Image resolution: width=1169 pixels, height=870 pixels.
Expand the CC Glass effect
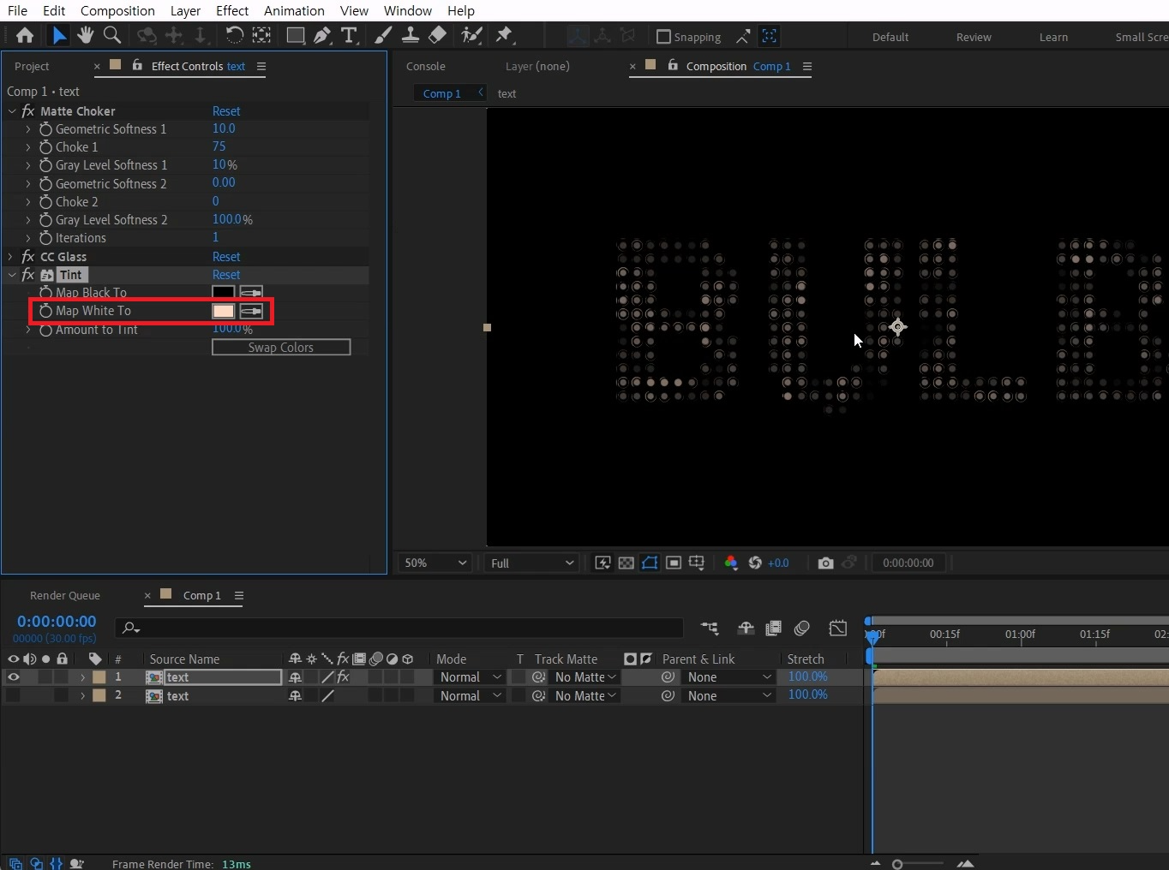12,257
